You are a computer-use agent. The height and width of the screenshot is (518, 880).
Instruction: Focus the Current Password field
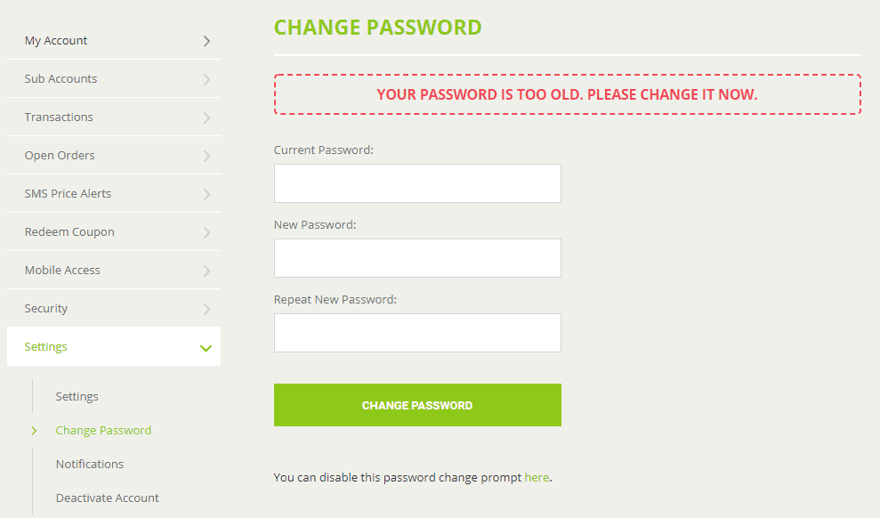pyautogui.click(x=417, y=183)
